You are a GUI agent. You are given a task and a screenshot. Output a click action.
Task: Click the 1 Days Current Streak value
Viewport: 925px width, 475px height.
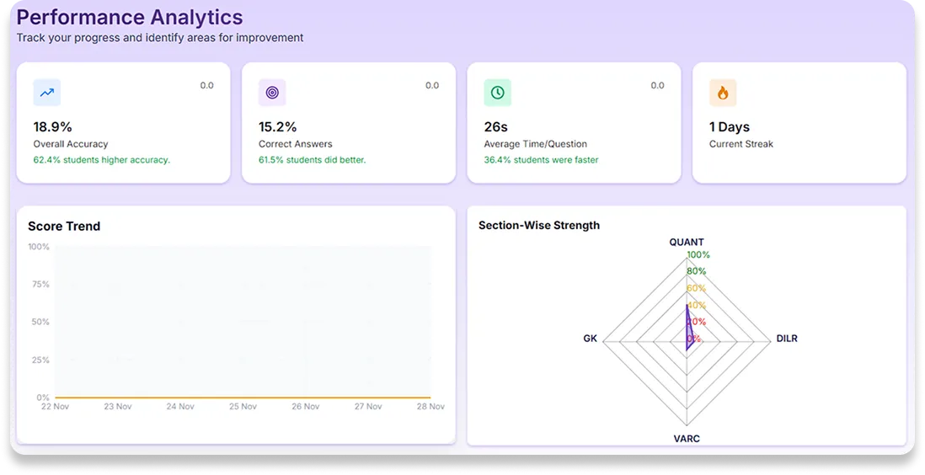(x=730, y=127)
